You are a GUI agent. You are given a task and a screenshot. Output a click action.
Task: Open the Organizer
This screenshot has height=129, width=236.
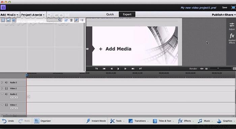(x=42, y=121)
